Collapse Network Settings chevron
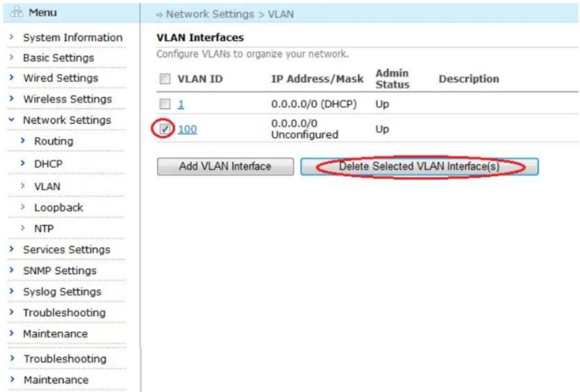The width and height of the screenshot is (580, 392). [12, 119]
